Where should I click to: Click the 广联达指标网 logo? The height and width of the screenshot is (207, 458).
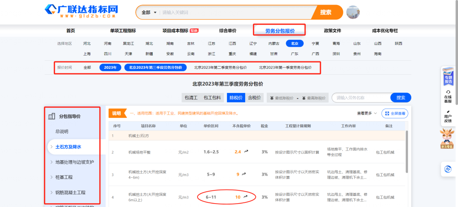click(81, 11)
